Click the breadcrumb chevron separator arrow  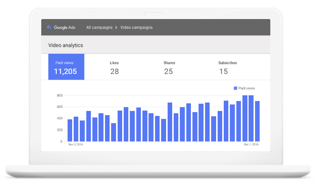tap(116, 27)
